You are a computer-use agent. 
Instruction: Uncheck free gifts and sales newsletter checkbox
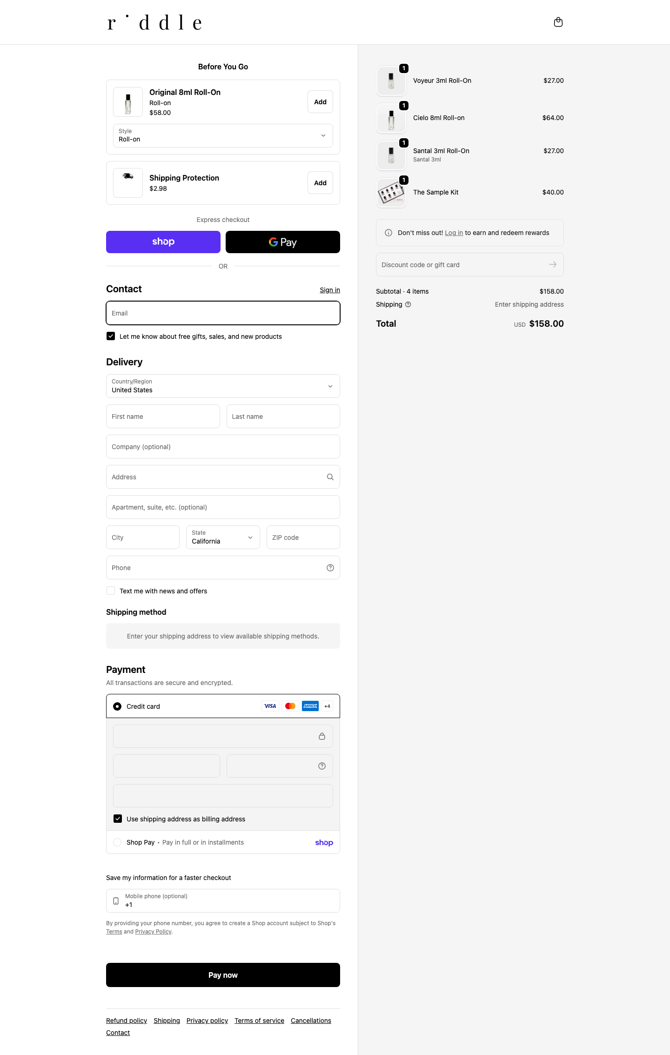pyautogui.click(x=111, y=336)
